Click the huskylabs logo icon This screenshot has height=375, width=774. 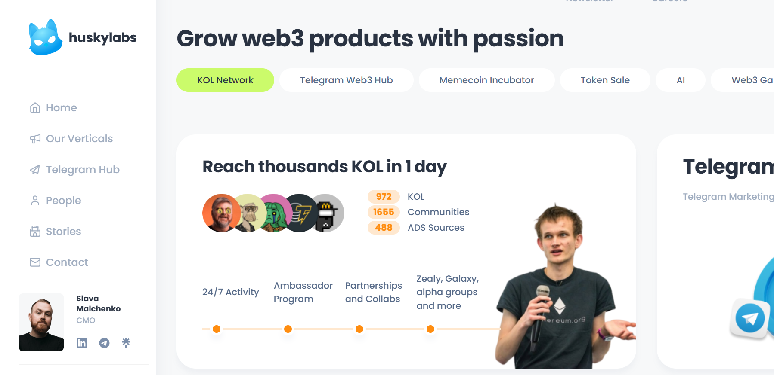[45, 37]
